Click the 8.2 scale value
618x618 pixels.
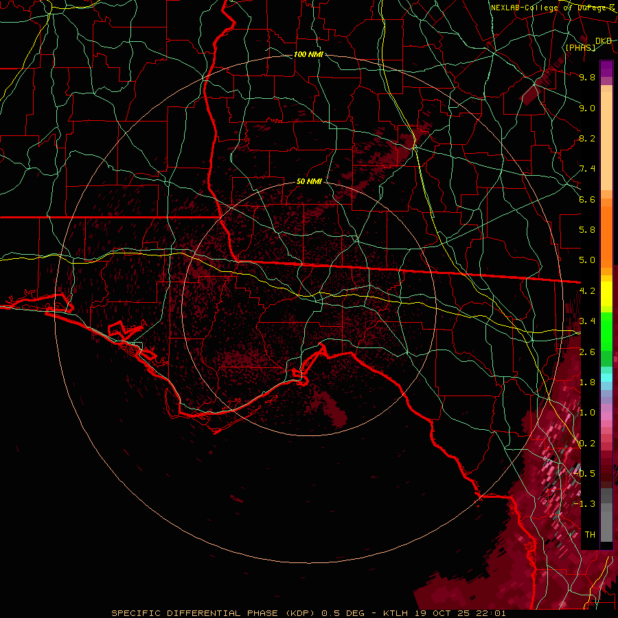click(587, 138)
